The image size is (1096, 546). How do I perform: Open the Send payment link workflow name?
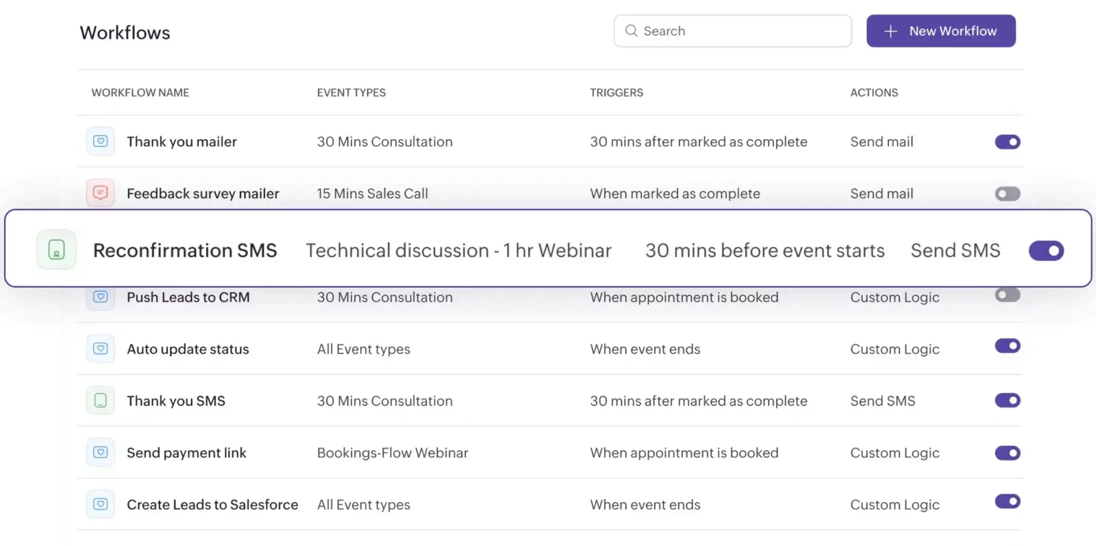coord(186,453)
